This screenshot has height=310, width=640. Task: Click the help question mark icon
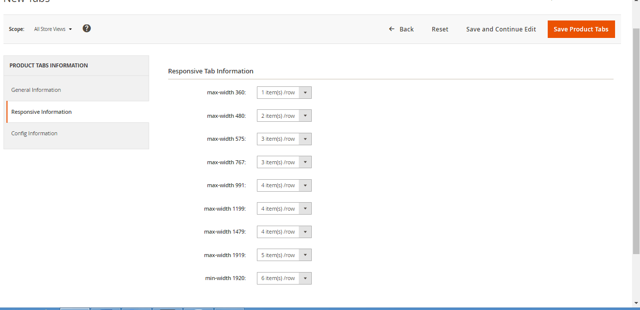tap(87, 28)
